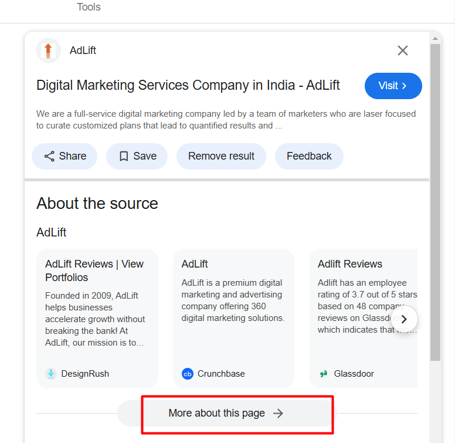455x443 pixels.
Task: Open the Tools menu
Action: point(89,7)
